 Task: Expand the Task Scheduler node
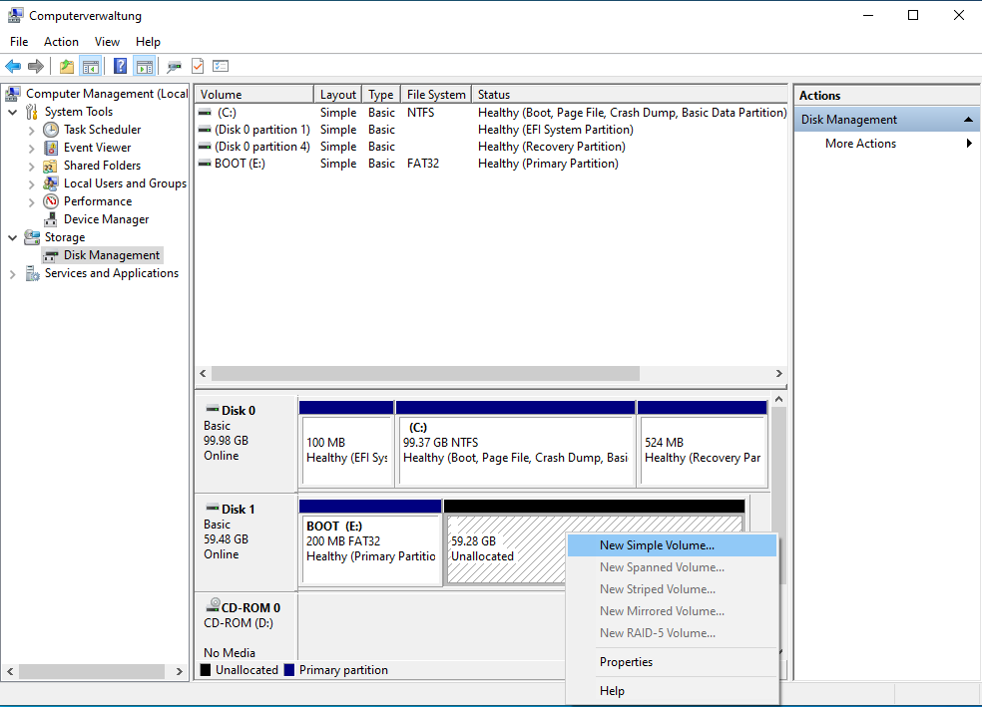[31, 130]
